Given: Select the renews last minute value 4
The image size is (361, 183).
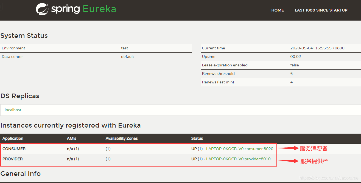Looking at the screenshot, I should (291, 82).
